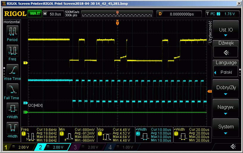Click the channel 2 +Width measurement box
This screenshot has height=153, width=243.
(154, 135)
